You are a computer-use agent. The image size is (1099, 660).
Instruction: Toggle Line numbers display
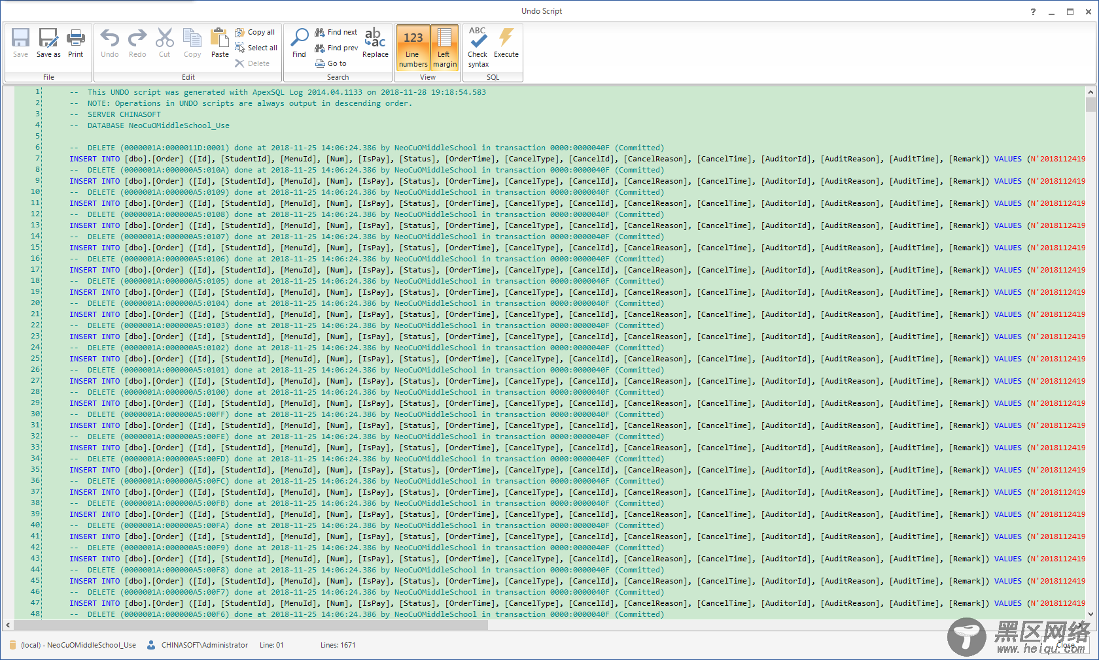pos(413,47)
